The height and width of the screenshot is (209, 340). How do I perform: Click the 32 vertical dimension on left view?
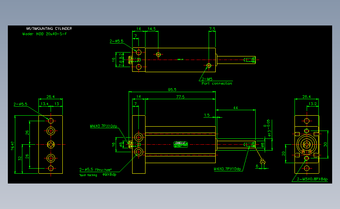20,158
